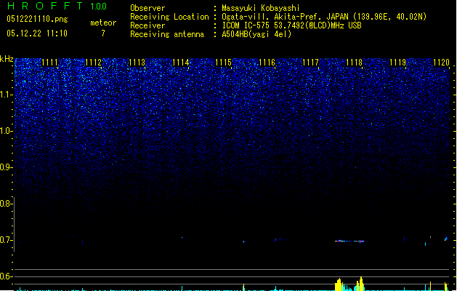Screen dimensions: 457x291
Task: Click the HROFFT title text
Action: 45,6
